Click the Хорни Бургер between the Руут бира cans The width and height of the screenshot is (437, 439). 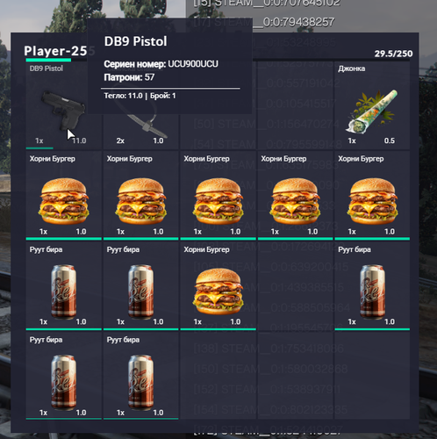click(218, 286)
